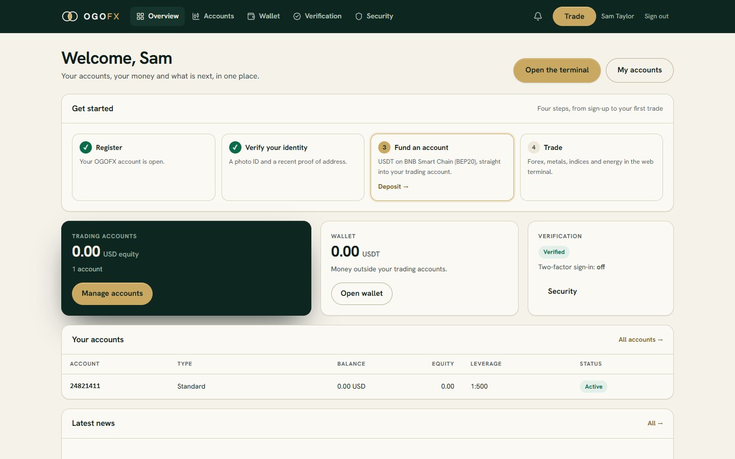Screen dimensions: 735x459
Task: Click the Open wallet button
Action: pos(362,294)
